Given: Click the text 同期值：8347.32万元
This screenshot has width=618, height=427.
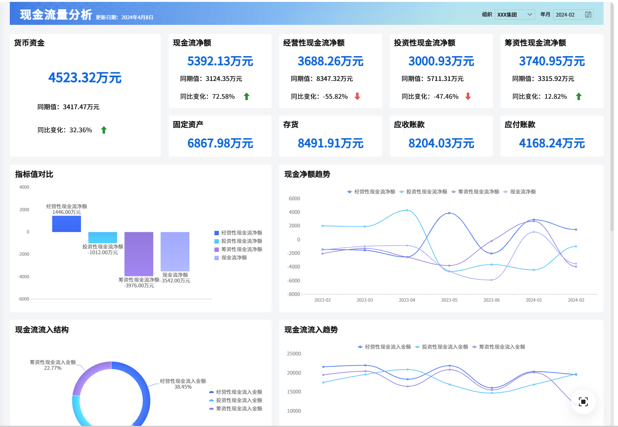Looking at the screenshot, I should click(x=322, y=79).
